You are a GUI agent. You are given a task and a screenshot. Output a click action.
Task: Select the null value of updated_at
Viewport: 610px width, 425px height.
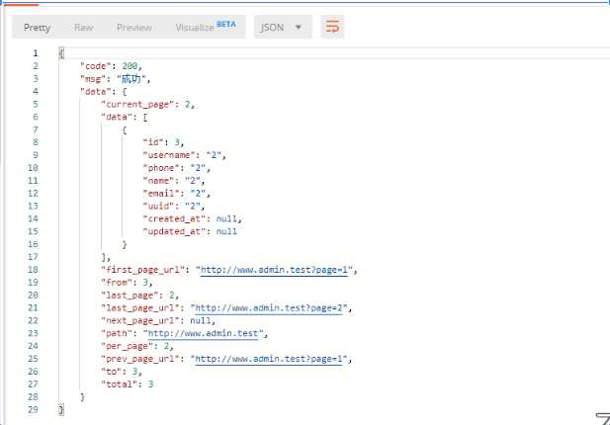pos(226,231)
